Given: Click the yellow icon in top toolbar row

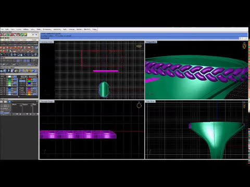Looking at the screenshot, I should pyautogui.click(x=26, y=35).
